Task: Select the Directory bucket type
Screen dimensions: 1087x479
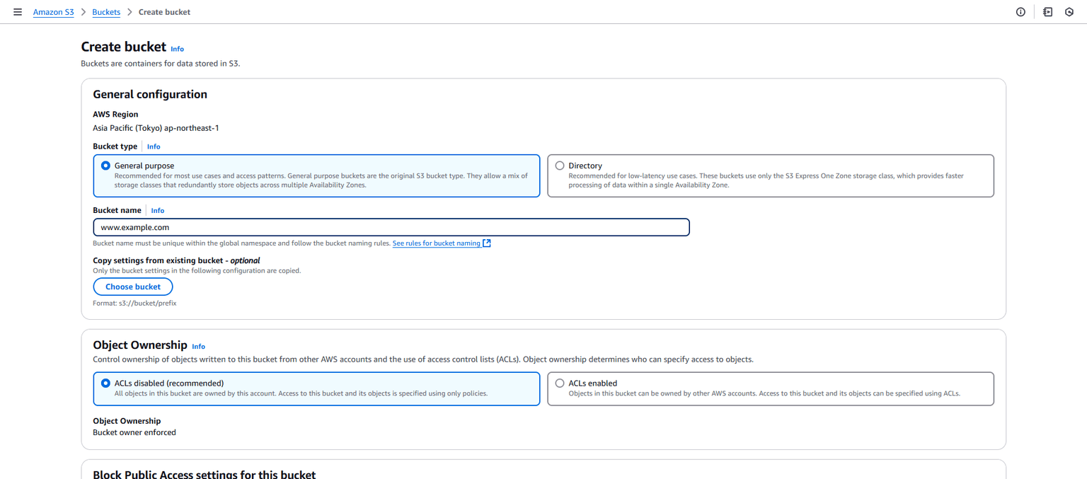Action: click(560, 166)
